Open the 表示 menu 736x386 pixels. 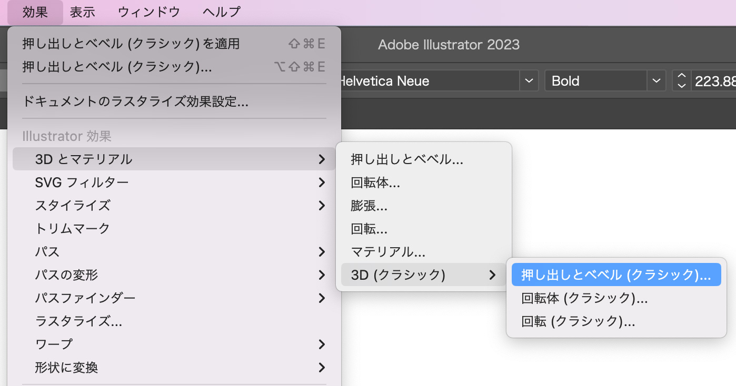click(x=83, y=12)
